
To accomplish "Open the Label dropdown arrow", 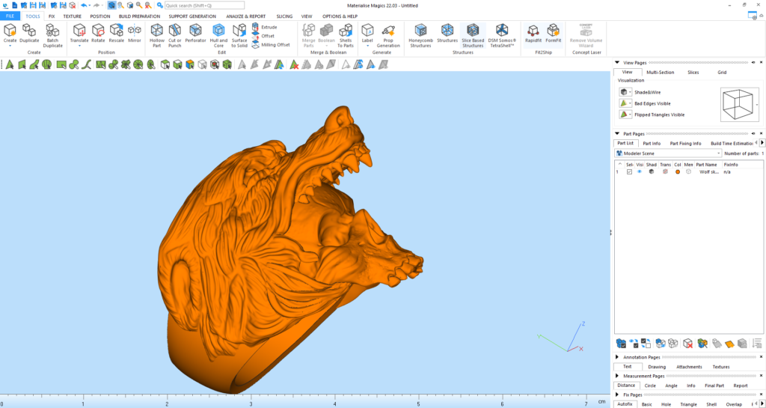I will pyautogui.click(x=367, y=46).
